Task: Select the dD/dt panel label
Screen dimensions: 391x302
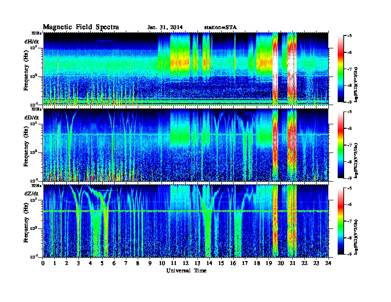Action: point(32,117)
